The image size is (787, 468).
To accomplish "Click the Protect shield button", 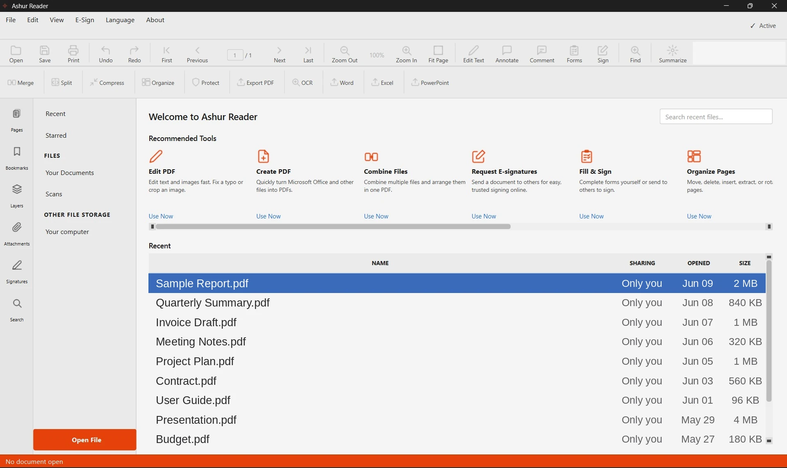I will coord(206,82).
